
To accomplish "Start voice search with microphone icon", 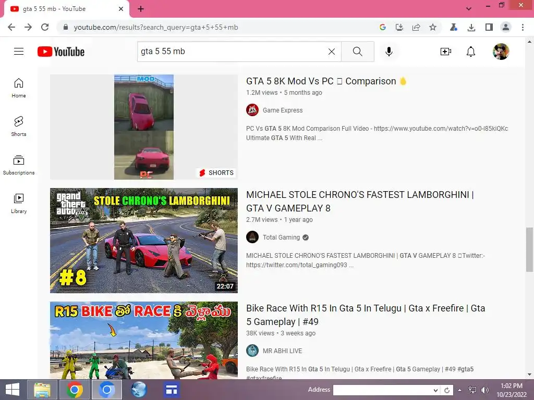I will [x=389, y=52].
